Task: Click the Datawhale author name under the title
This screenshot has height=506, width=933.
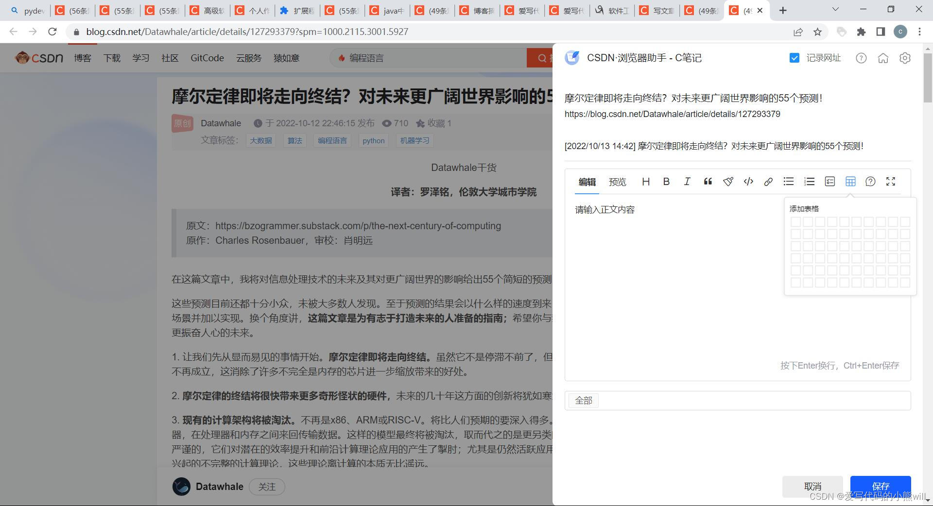Action: [221, 123]
